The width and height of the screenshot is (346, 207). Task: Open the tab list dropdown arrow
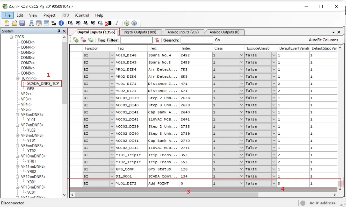(334, 32)
